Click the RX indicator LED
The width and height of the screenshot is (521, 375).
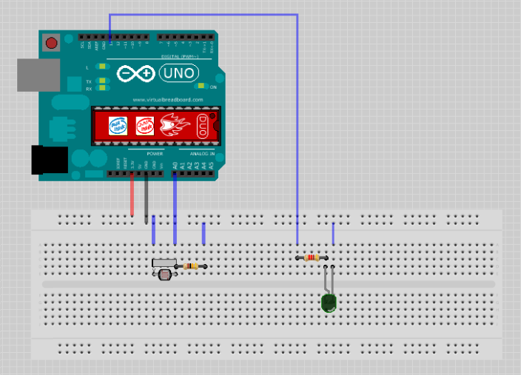tap(102, 88)
